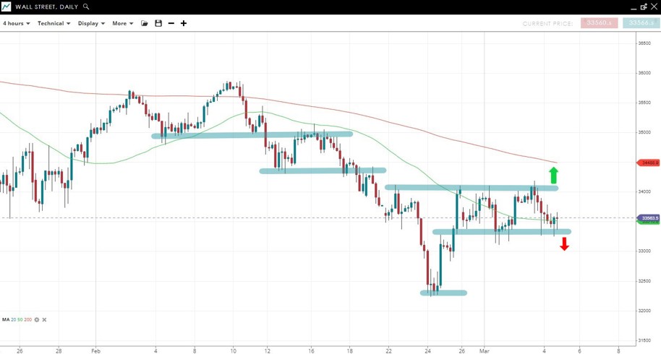Expand the 4 hours timeframe dropdown

pyautogui.click(x=16, y=23)
